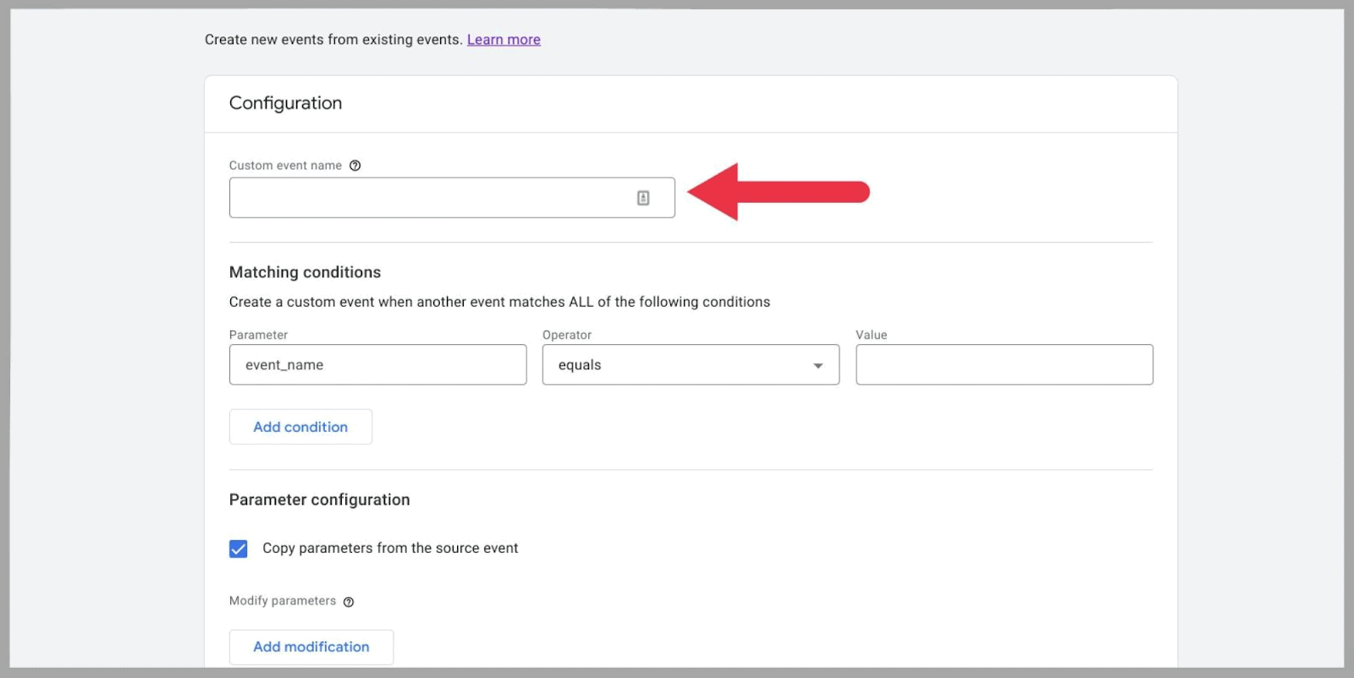Image resolution: width=1354 pixels, height=678 pixels.
Task: Click the 'Modify parameters' label text
Action: pos(283,601)
